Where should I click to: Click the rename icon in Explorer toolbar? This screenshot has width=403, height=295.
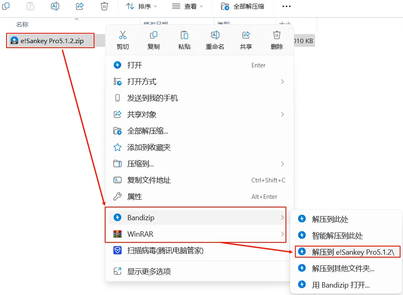pos(55,6)
